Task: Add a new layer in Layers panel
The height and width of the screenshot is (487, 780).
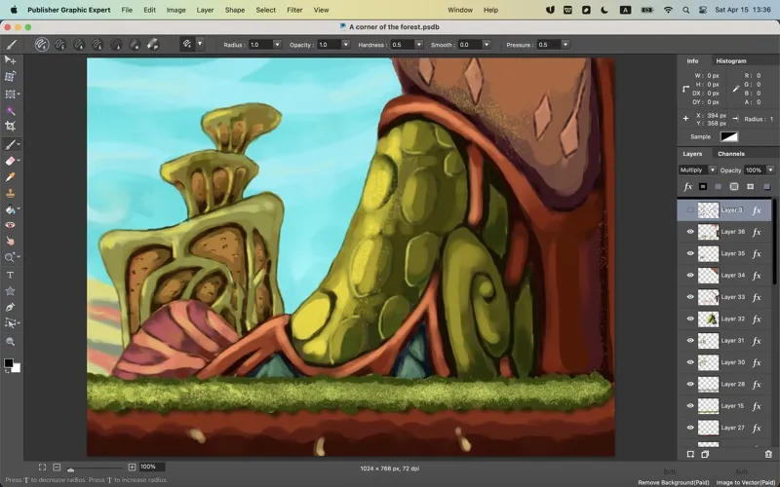Action: coord(690,454)
